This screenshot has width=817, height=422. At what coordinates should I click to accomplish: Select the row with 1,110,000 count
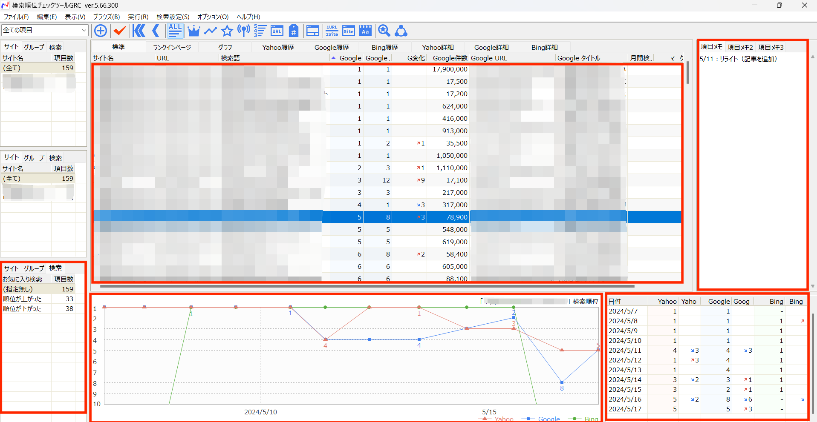[387, 168]
